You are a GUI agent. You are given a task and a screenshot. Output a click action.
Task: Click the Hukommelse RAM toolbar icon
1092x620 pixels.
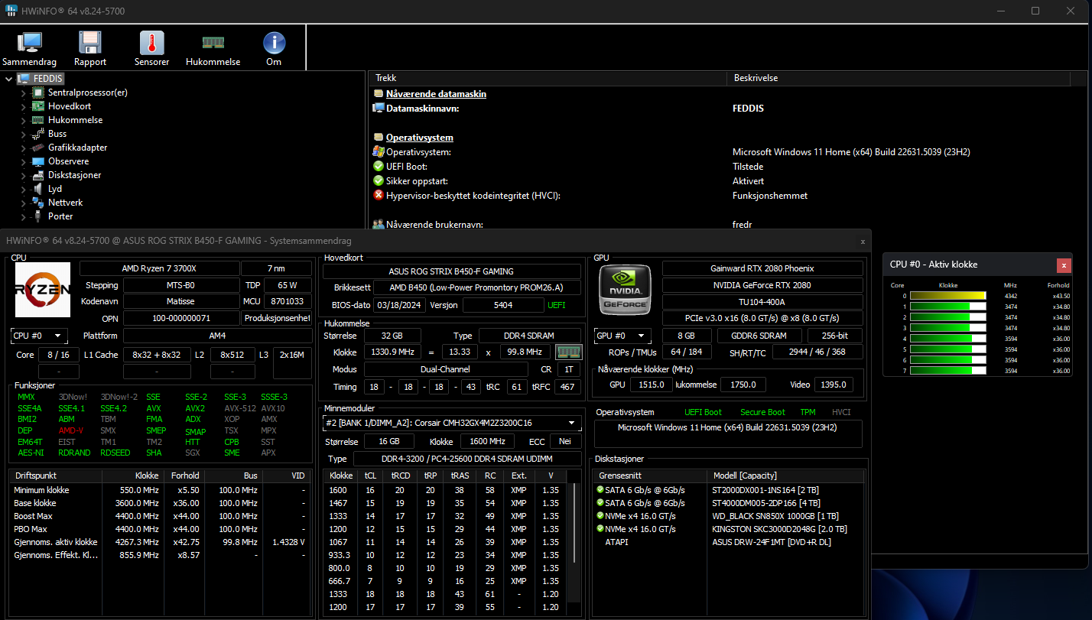coord(213,42)
